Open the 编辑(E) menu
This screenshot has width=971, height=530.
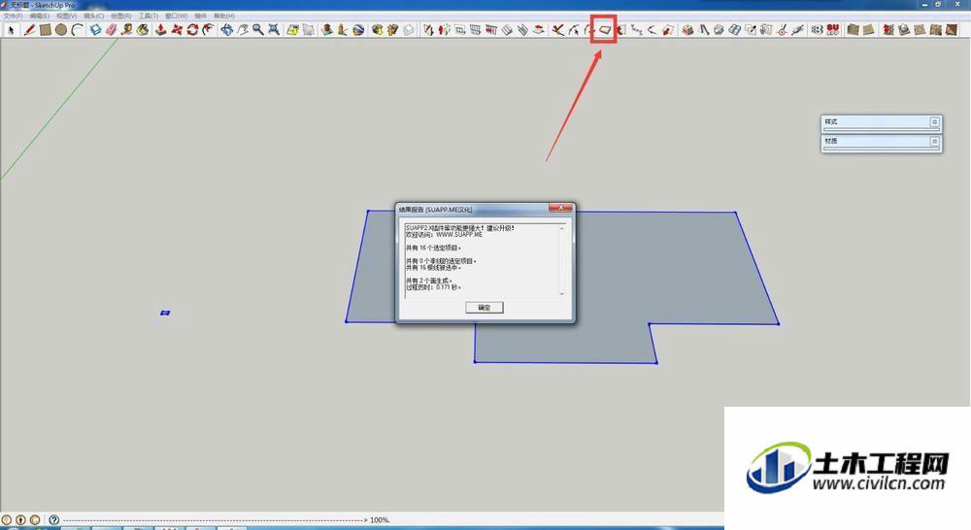pyautogui.click(x=39, y=16)
